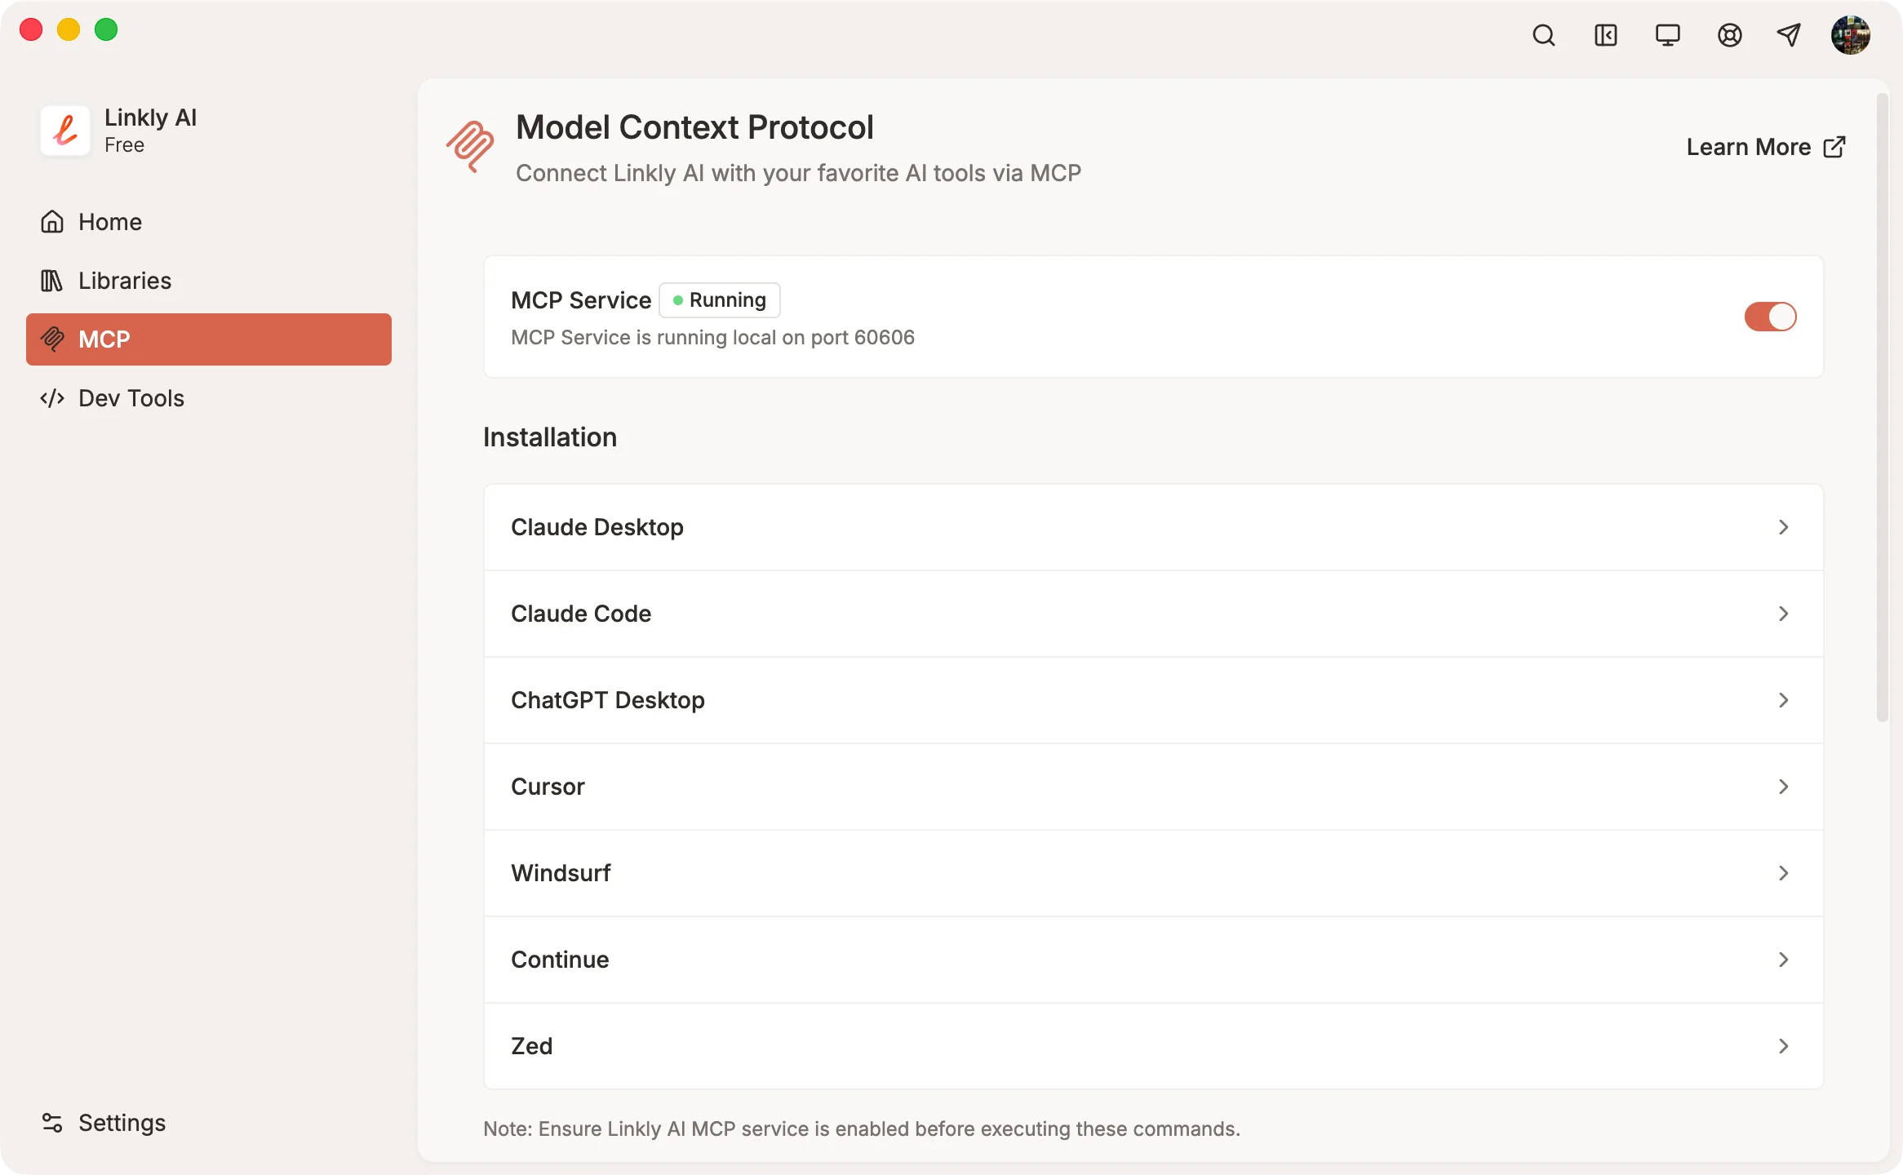Click the send/share paper plane icon
1903x1175 pixels.
tap(1789, 35)
